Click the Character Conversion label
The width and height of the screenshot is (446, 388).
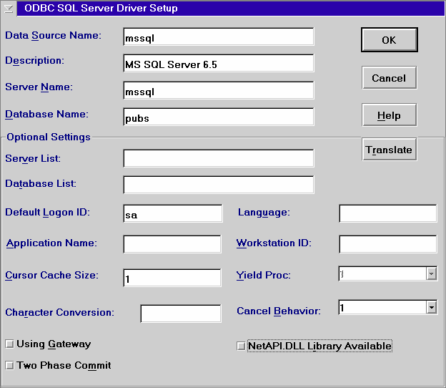tap(60, 313)
